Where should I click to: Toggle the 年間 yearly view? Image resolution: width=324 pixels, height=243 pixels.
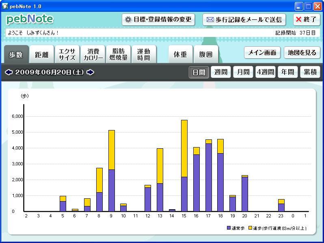[287, 72]
